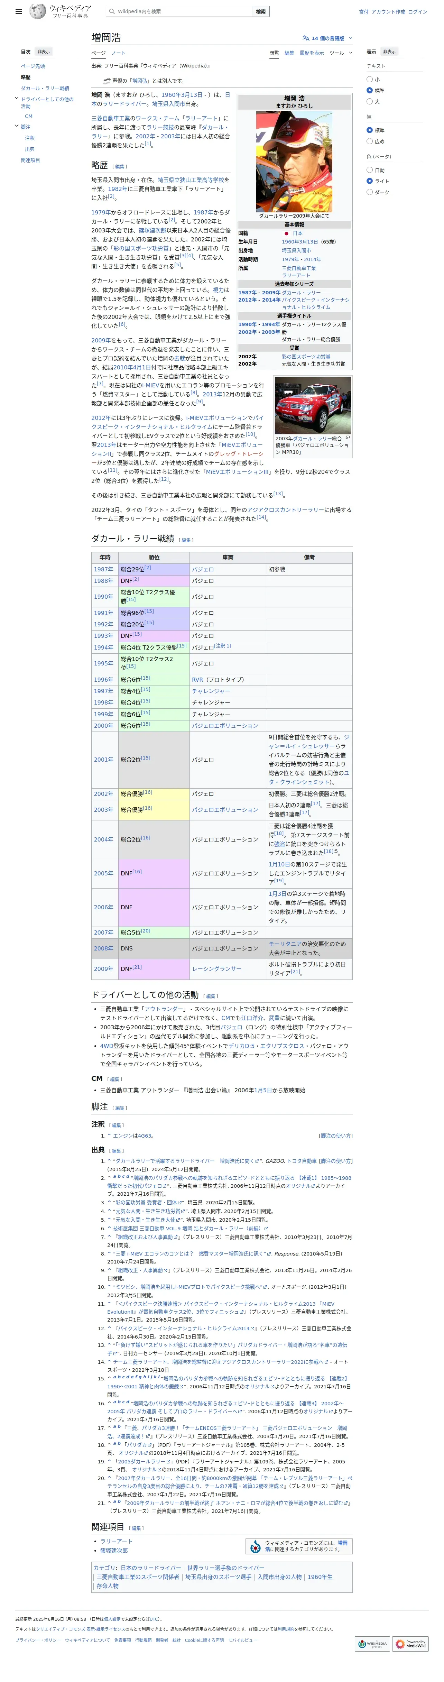This screenshot has width=444, height=1682.
Task: Select the 標準 text size option
Action: click(x=370, y=91)
